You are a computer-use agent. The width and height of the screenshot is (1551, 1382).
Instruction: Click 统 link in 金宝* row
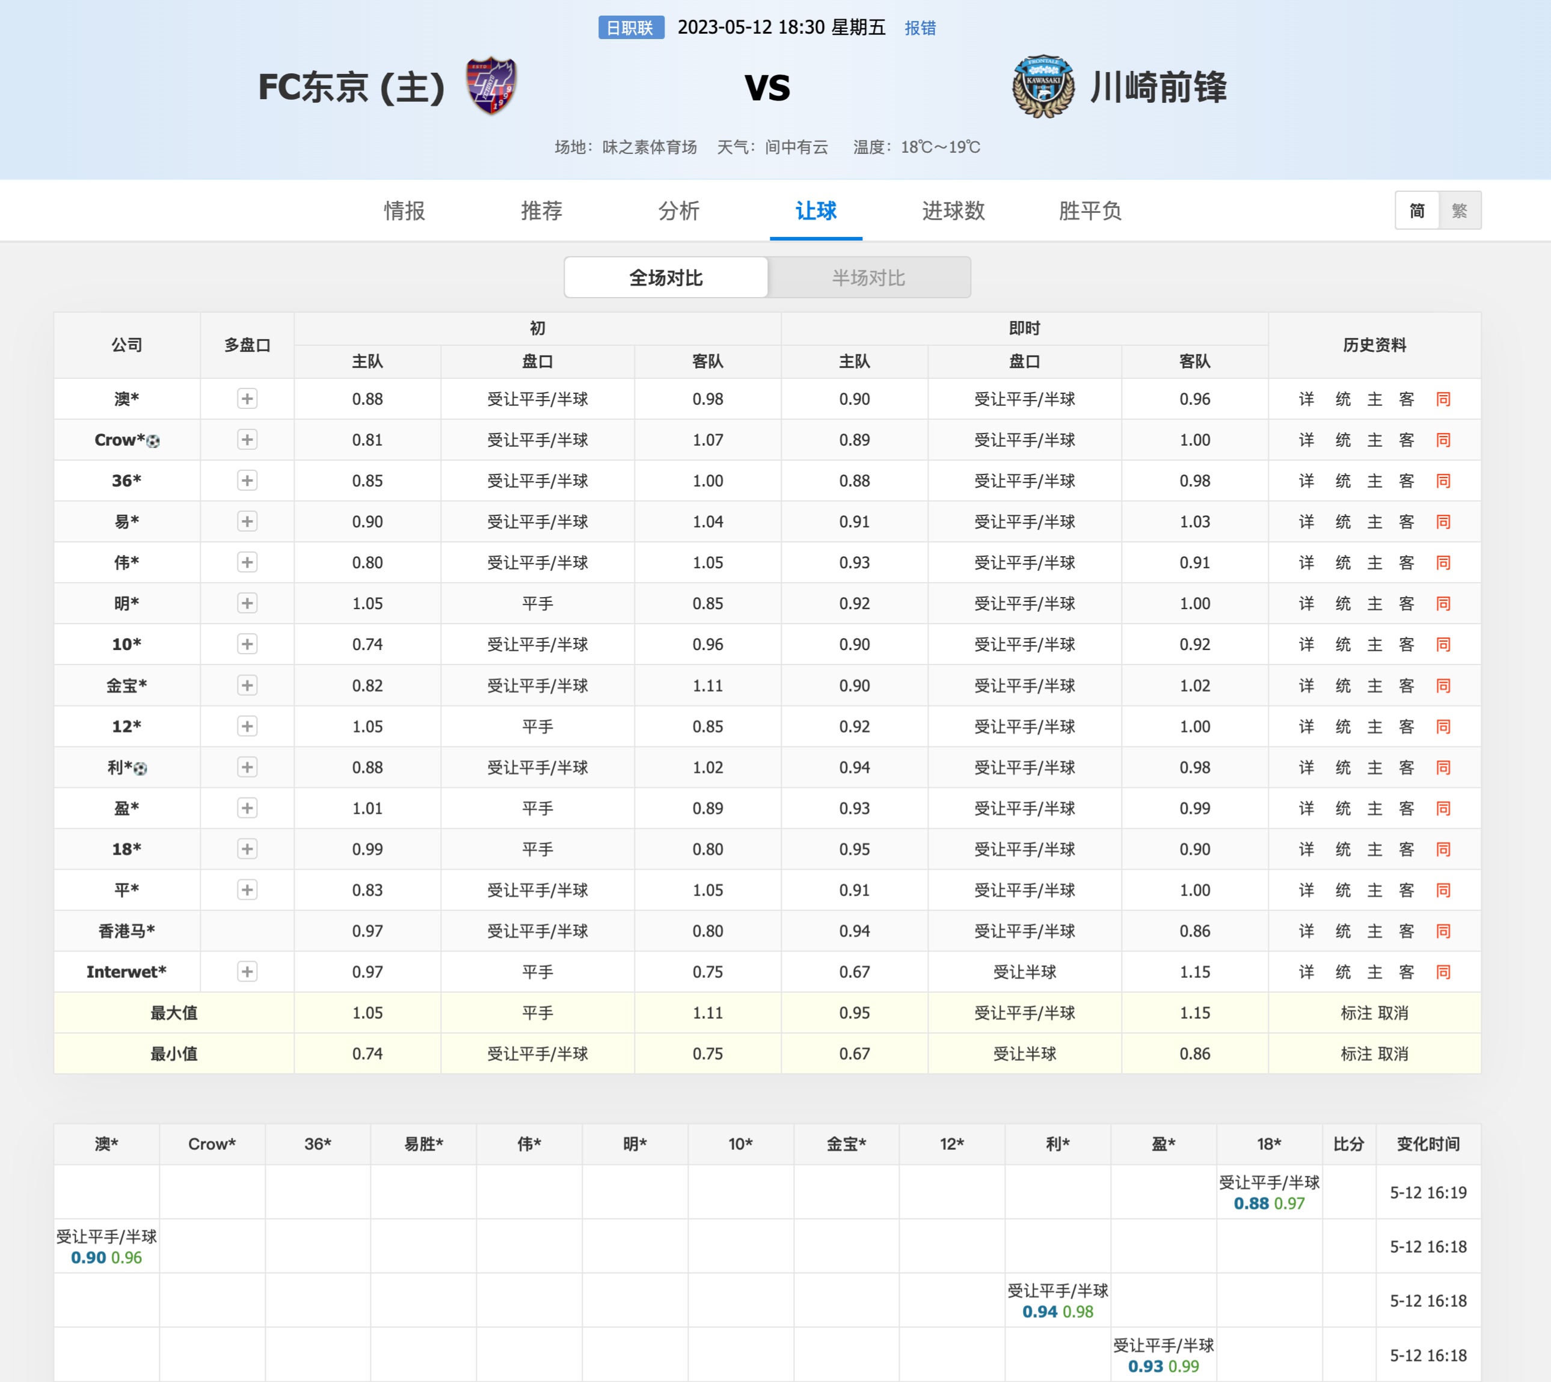coord(1343,686)
